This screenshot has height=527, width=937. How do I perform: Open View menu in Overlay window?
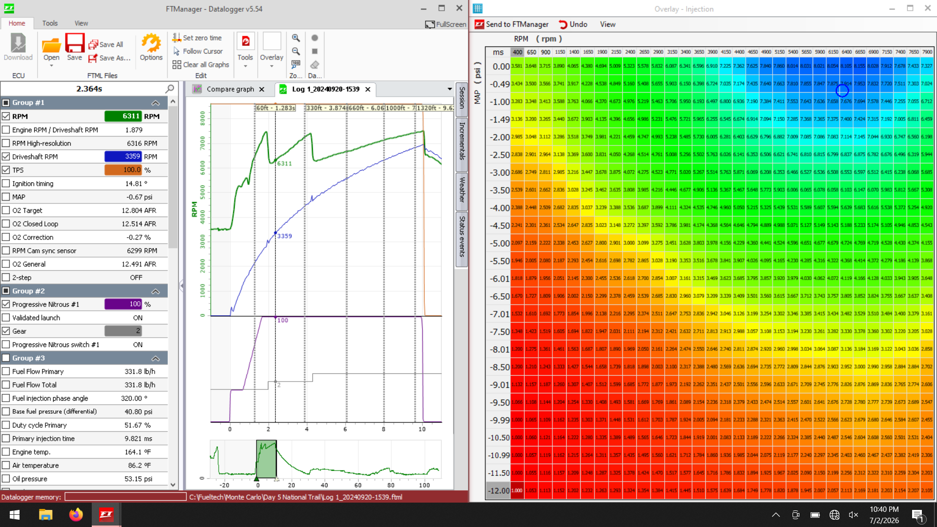(608, 24)
